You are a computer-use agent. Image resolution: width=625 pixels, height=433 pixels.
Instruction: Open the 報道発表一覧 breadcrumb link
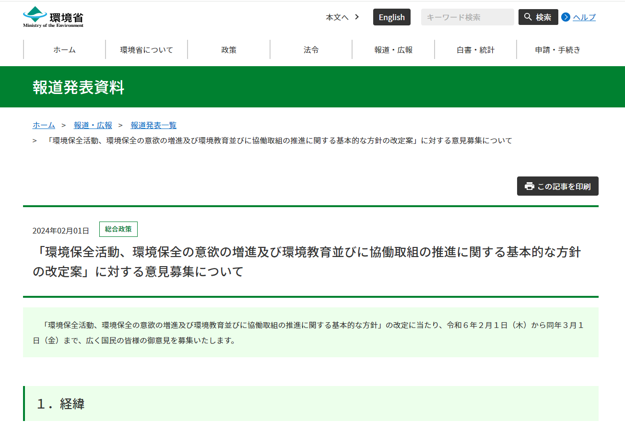coord(153,125)
